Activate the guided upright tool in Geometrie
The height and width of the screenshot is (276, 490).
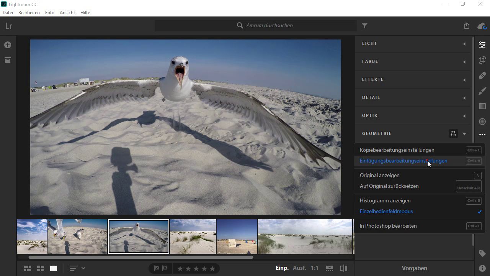pos(453,133)
